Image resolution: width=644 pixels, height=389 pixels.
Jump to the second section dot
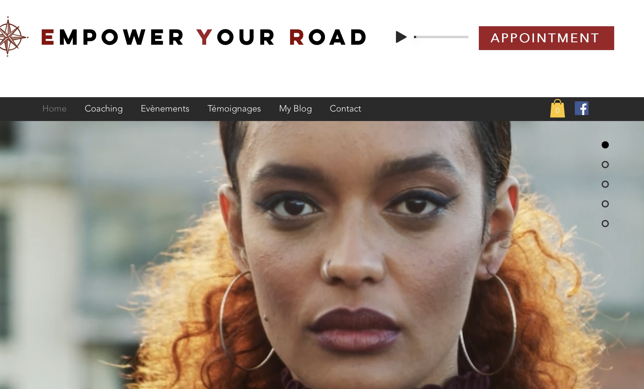605,165
